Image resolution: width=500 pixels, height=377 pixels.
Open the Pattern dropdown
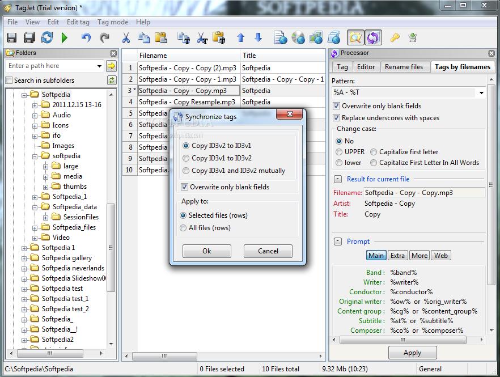(x=481, y=93)
